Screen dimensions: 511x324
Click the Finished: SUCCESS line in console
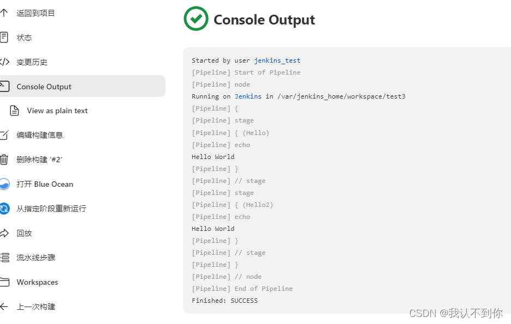[224, 301]
